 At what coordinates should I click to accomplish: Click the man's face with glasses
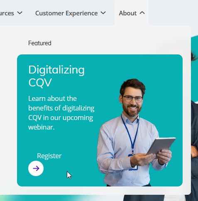click(x=132, y=100)
